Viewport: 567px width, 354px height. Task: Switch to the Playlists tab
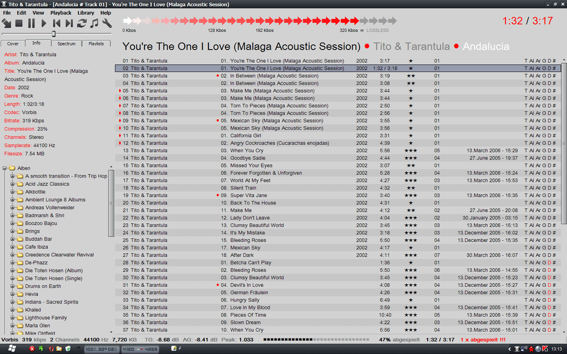[96, 43]
